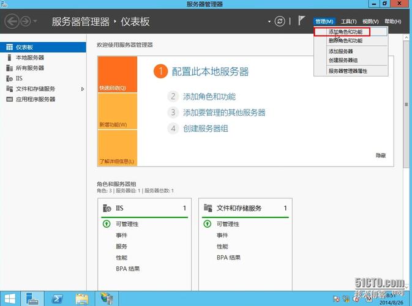Open File Explorer from the taskbar
This screenshot has height=306, width=412.
pos(82,299)
